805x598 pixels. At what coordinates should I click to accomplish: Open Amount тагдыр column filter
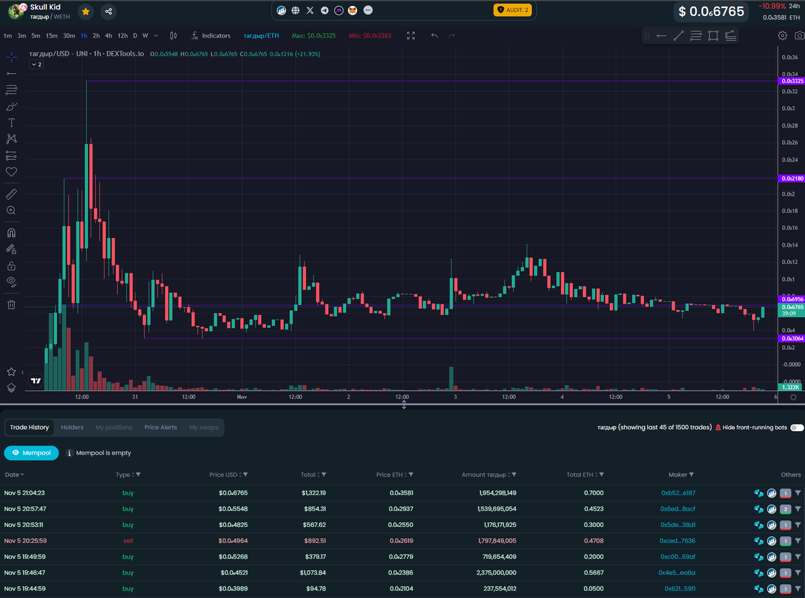pyautogui.click(x=513, y=475)
